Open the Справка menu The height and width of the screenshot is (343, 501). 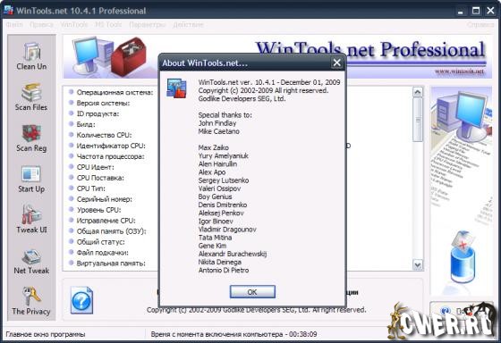(480, 25)
